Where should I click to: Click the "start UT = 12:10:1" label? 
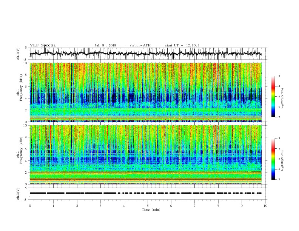click(182, 45)
